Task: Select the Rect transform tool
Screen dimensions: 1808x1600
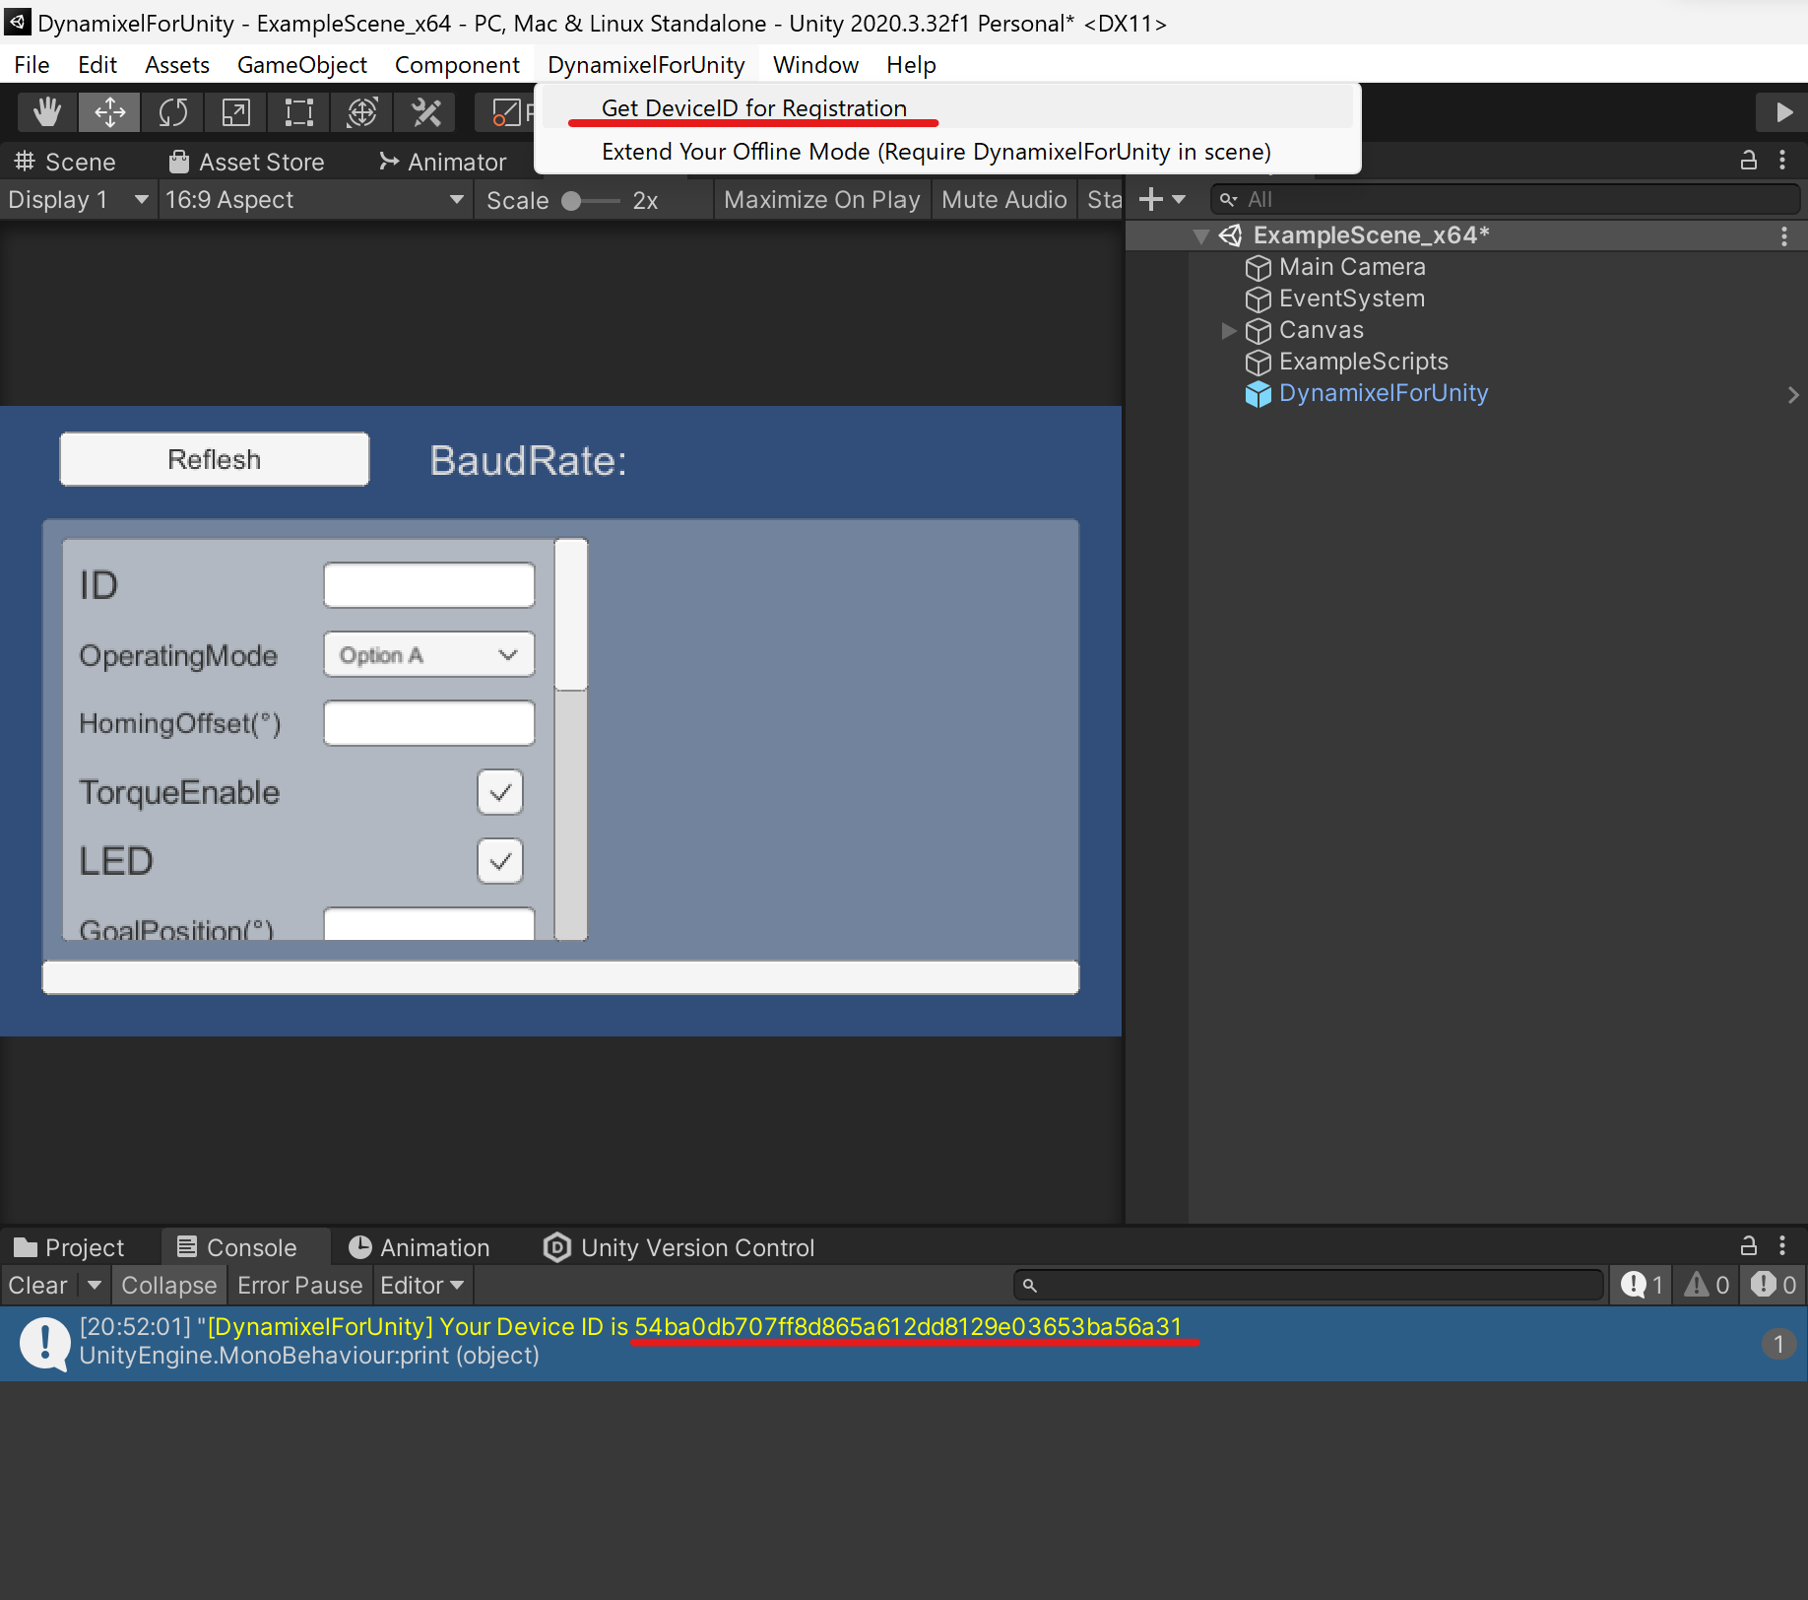Action: (x=299, y=112)
